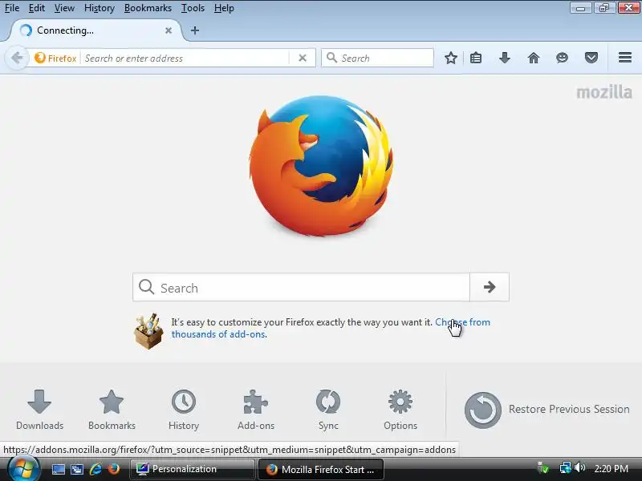
Task: Open the View menu
Action: pos(64,8)
